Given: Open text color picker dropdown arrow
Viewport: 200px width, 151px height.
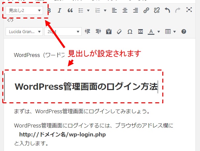Looking at the screenshot, I should (159, 31).
